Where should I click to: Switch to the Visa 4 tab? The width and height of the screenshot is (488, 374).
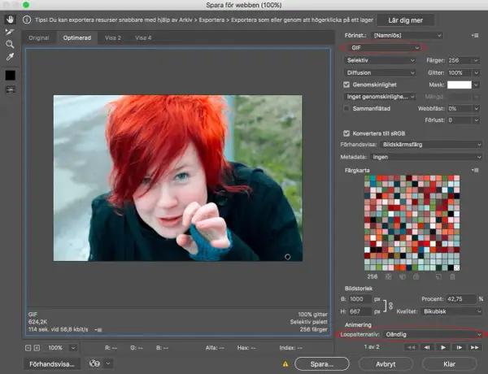[143, 38]
